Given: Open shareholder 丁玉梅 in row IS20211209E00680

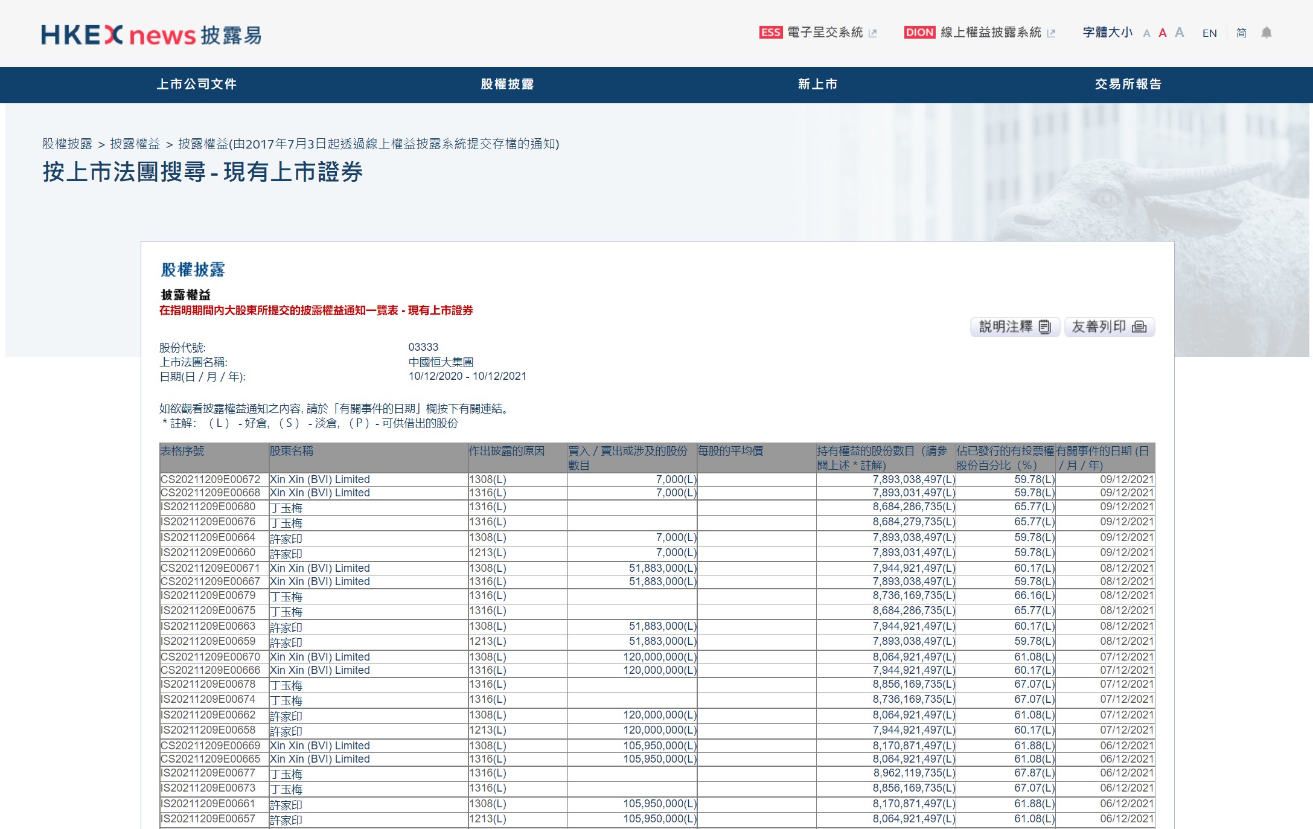Looking at the screenshot, I should 286,508.
